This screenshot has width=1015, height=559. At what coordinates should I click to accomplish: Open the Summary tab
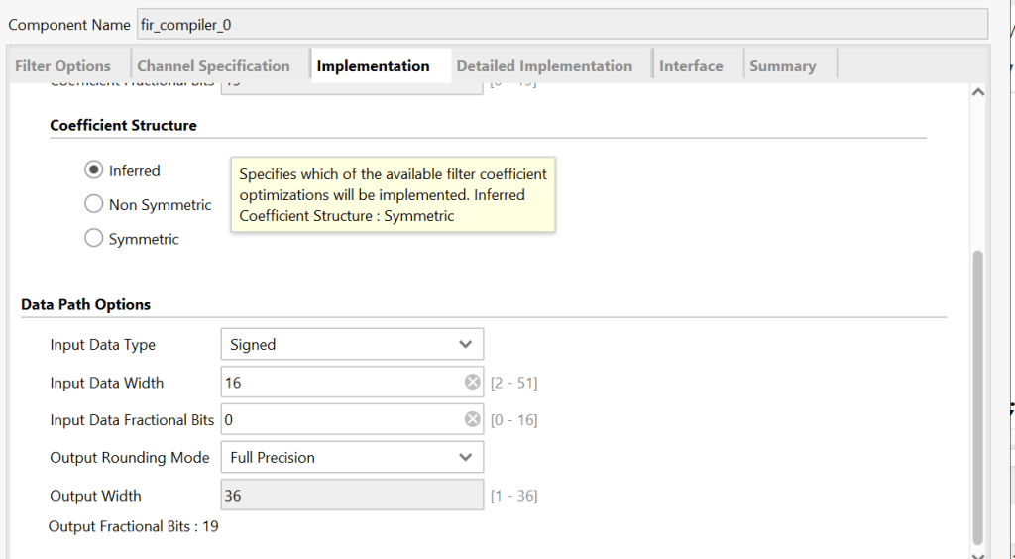click(x=782, y=66)
